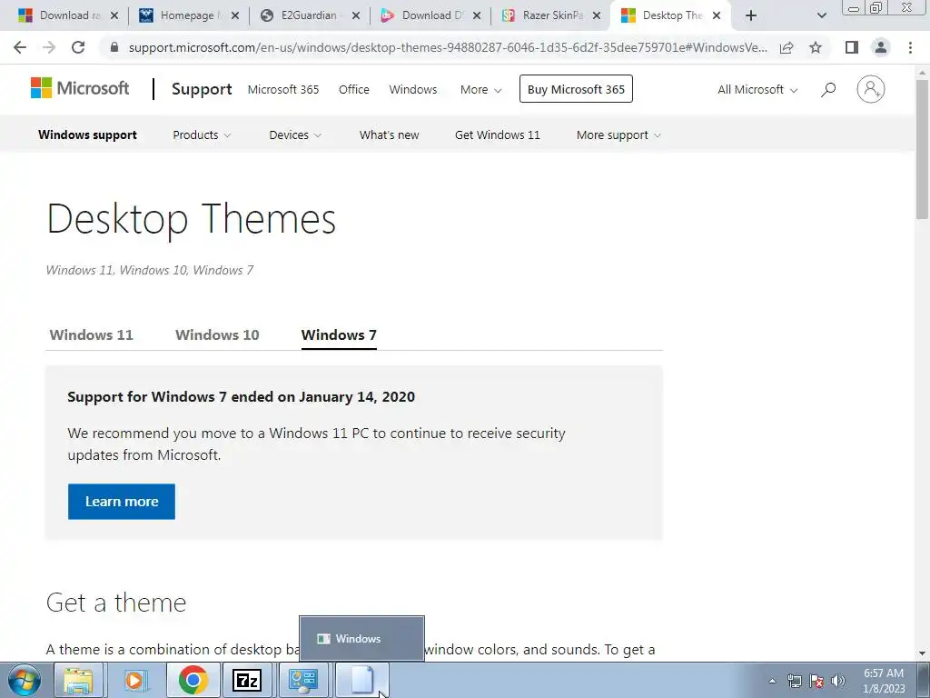Open Windows Explorer from the taskbar
930x698 pixels.
click(x=79, y=680)
